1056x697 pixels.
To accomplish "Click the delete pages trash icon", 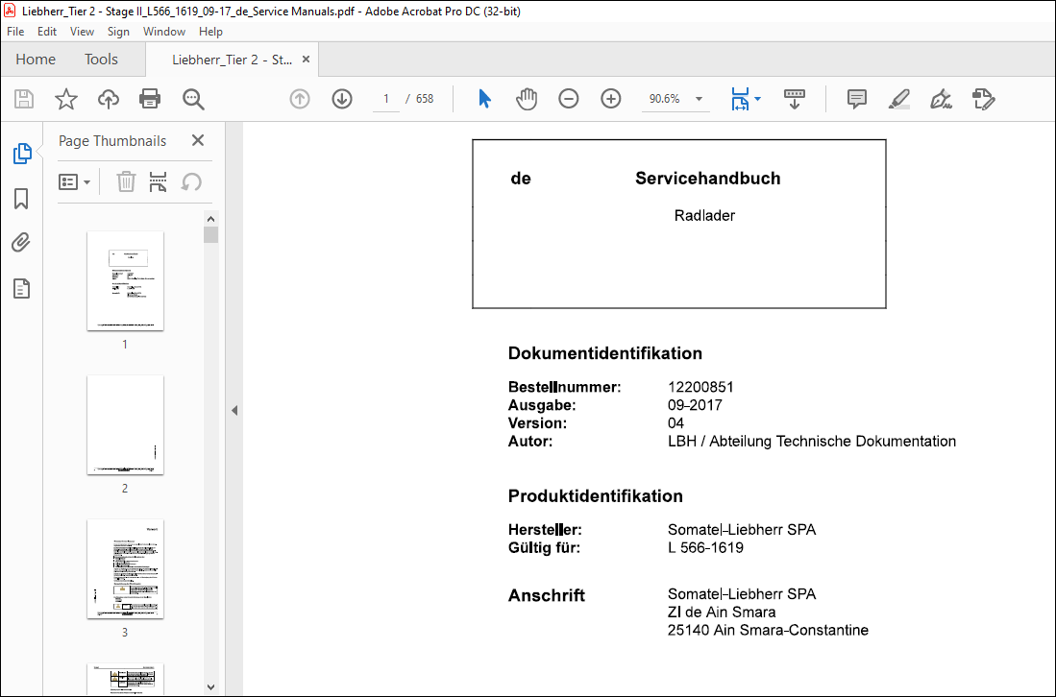I will 126,181.
